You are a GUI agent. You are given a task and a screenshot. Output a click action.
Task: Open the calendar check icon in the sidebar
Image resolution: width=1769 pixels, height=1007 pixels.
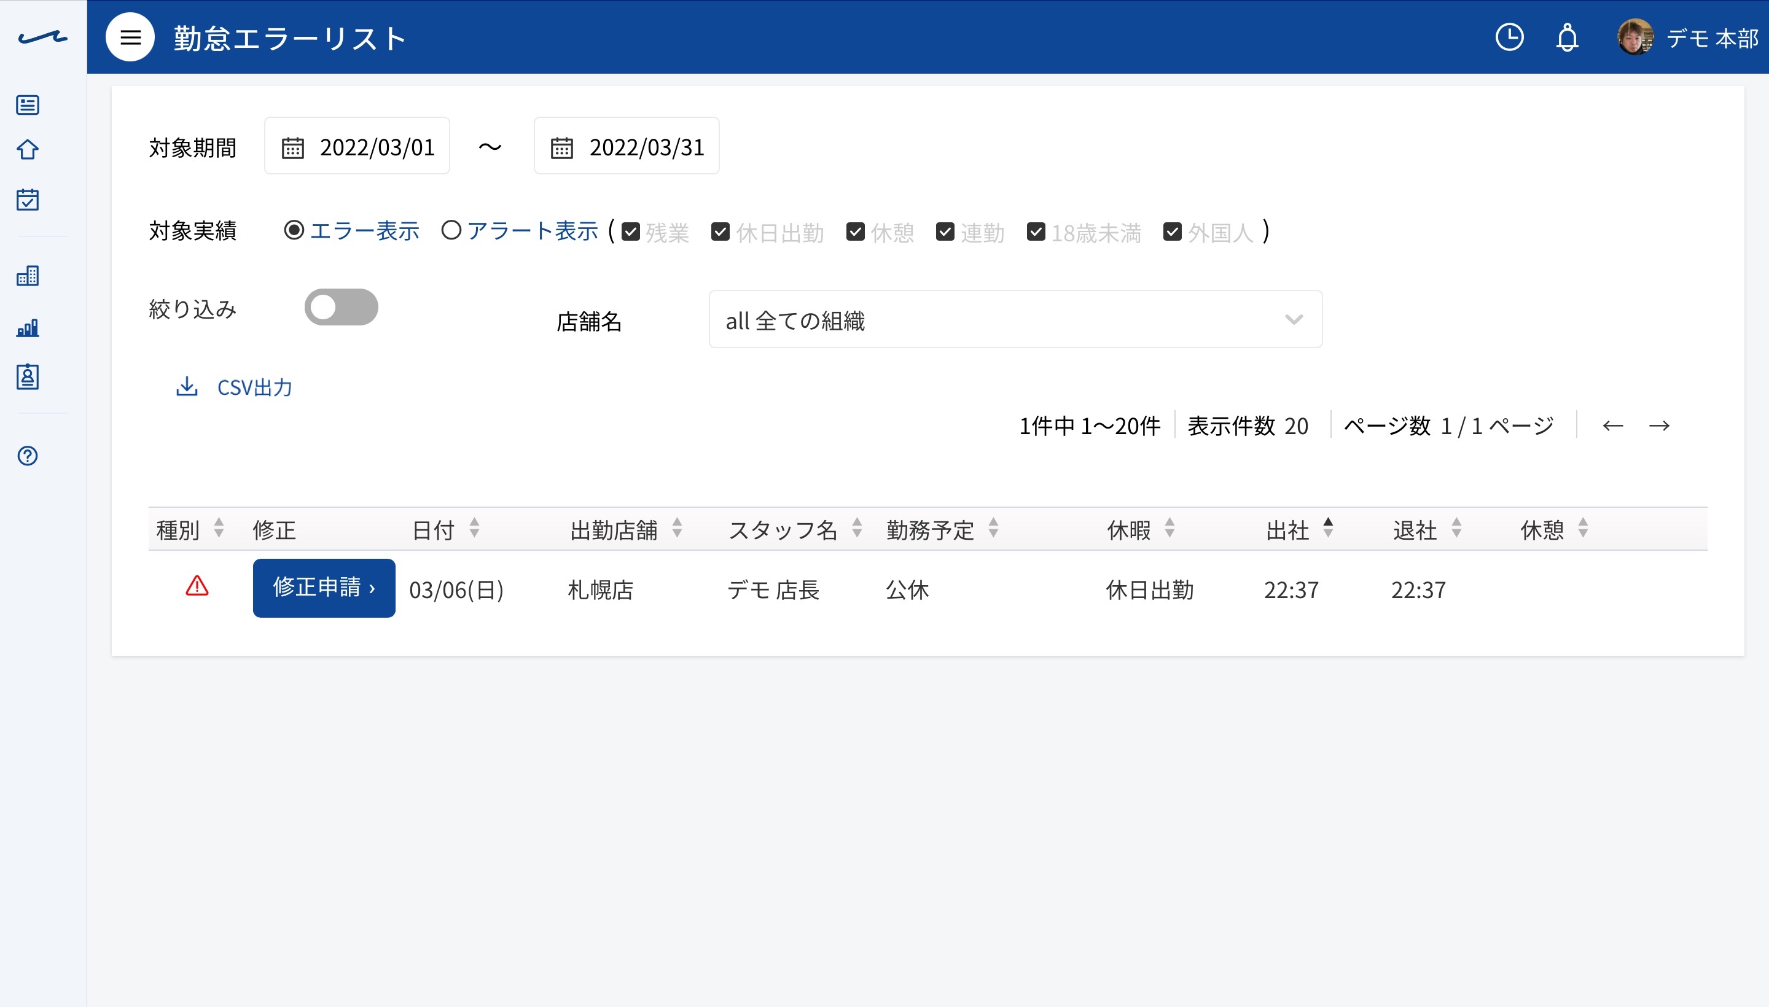(x=28, y=199)
